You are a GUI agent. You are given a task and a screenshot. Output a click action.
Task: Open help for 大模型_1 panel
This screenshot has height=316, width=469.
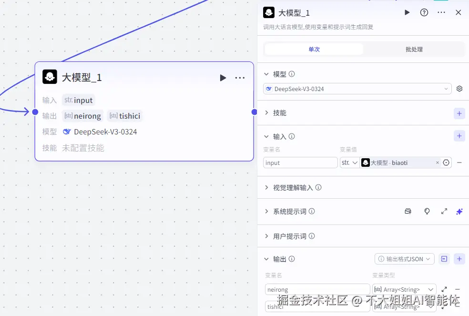(424, 12)
